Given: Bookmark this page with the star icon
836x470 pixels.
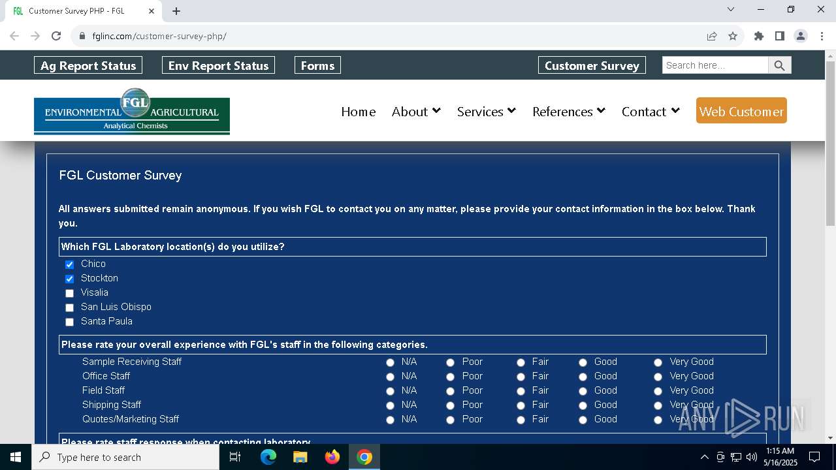Looking at the screenshot, I should (x=733, y=36).
